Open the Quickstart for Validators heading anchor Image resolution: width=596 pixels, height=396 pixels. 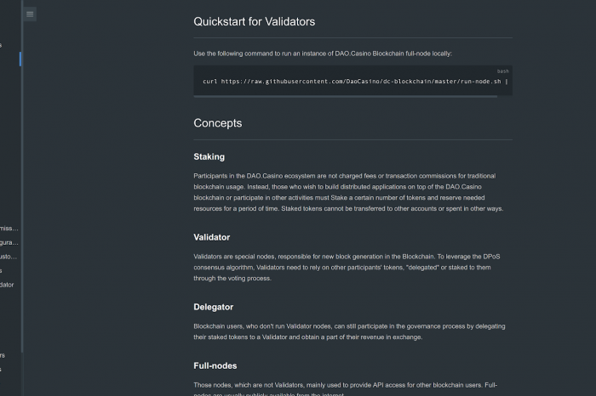pos(255,21)
